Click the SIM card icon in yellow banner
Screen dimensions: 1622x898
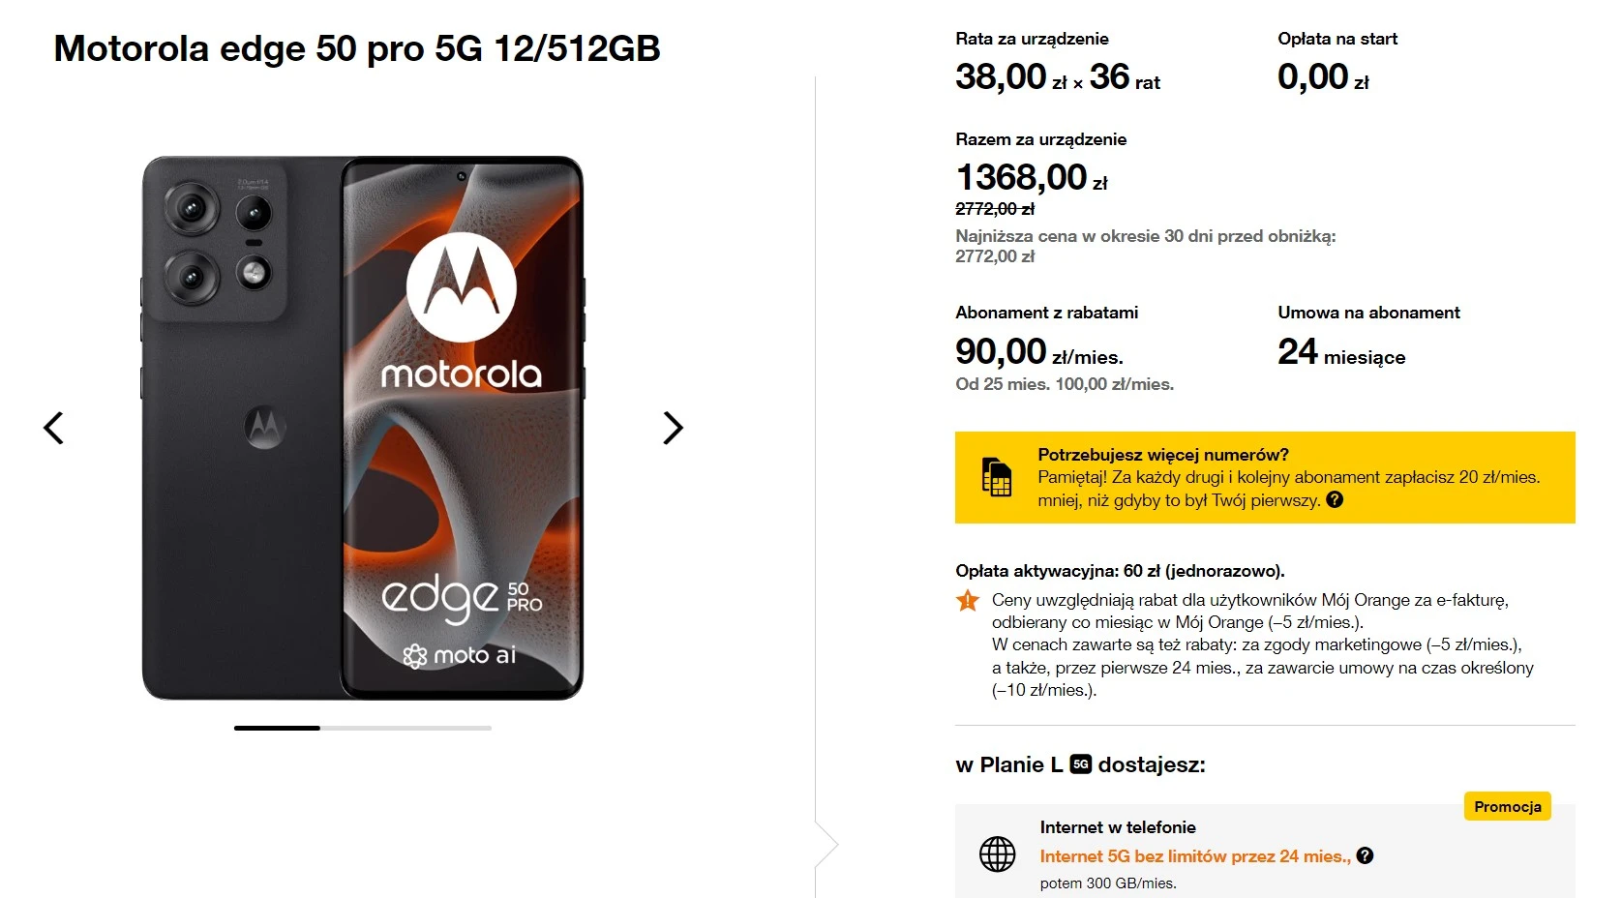coord(996,477)
